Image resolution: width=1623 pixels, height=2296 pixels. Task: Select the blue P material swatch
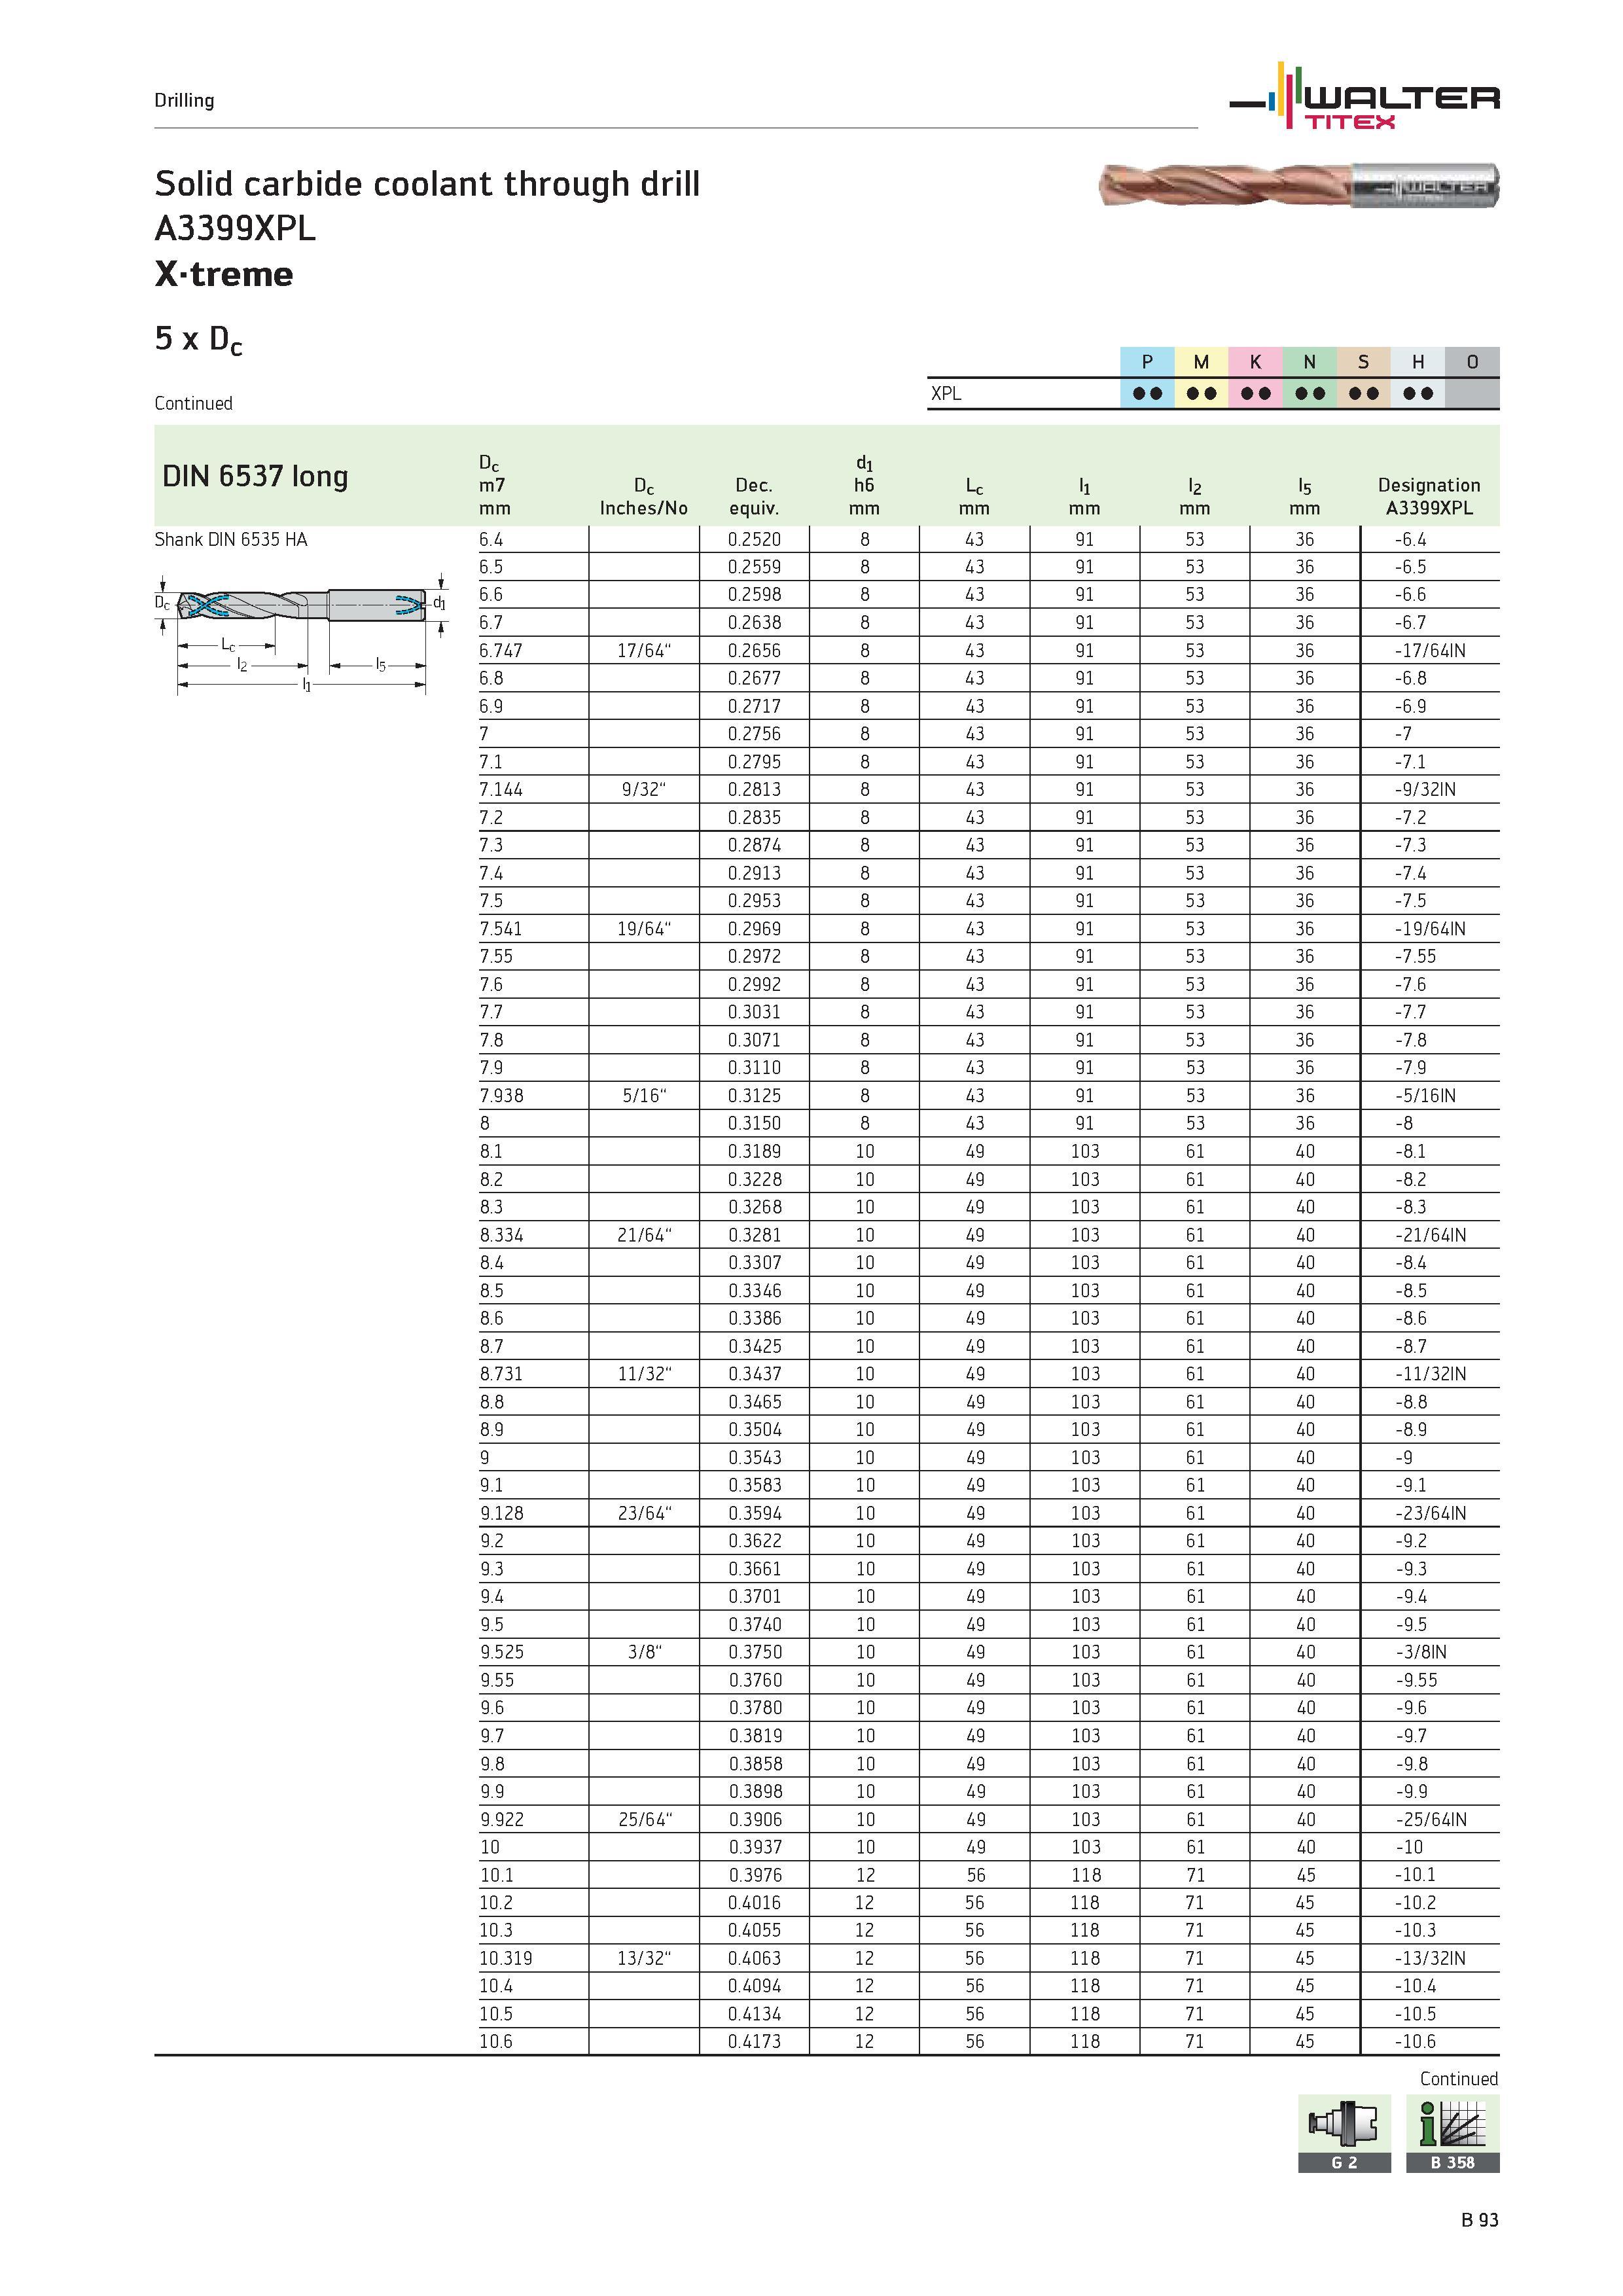click(x=1147, y=362)
